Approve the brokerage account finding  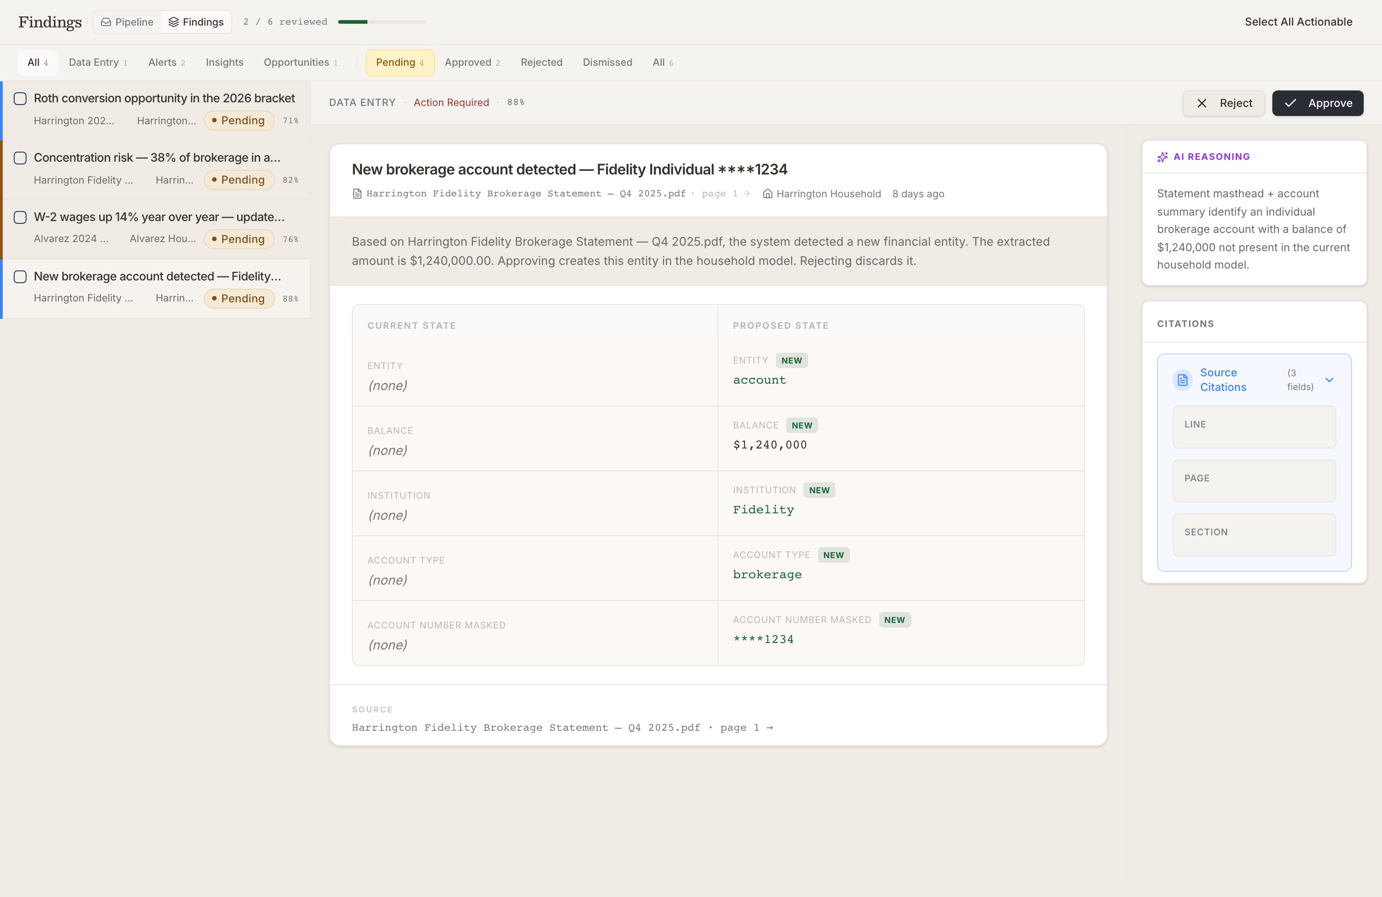pos(1318,103)
